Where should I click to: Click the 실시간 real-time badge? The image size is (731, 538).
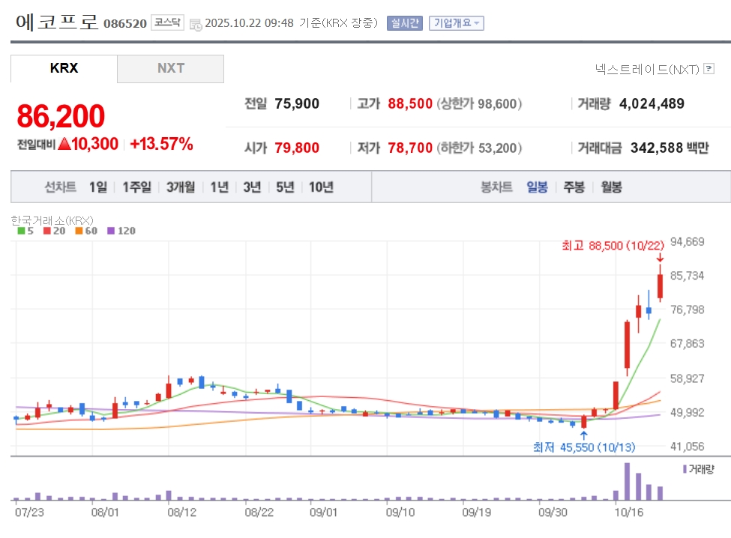pyautogui.click(x=405, y=23)
